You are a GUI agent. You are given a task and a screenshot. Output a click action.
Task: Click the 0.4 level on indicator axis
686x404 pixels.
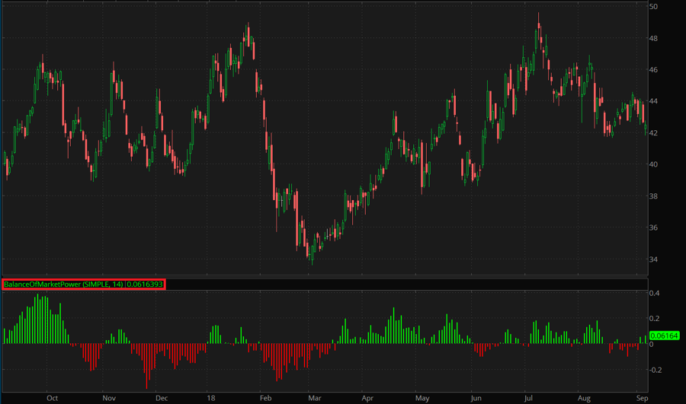(x=655, y=293)
